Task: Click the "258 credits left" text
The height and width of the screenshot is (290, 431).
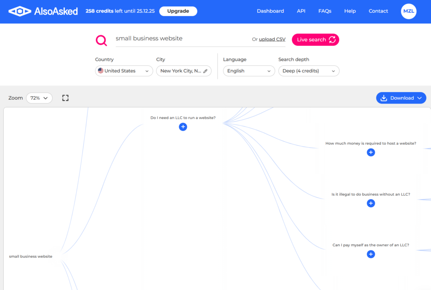Action: (x=104, y=11)
